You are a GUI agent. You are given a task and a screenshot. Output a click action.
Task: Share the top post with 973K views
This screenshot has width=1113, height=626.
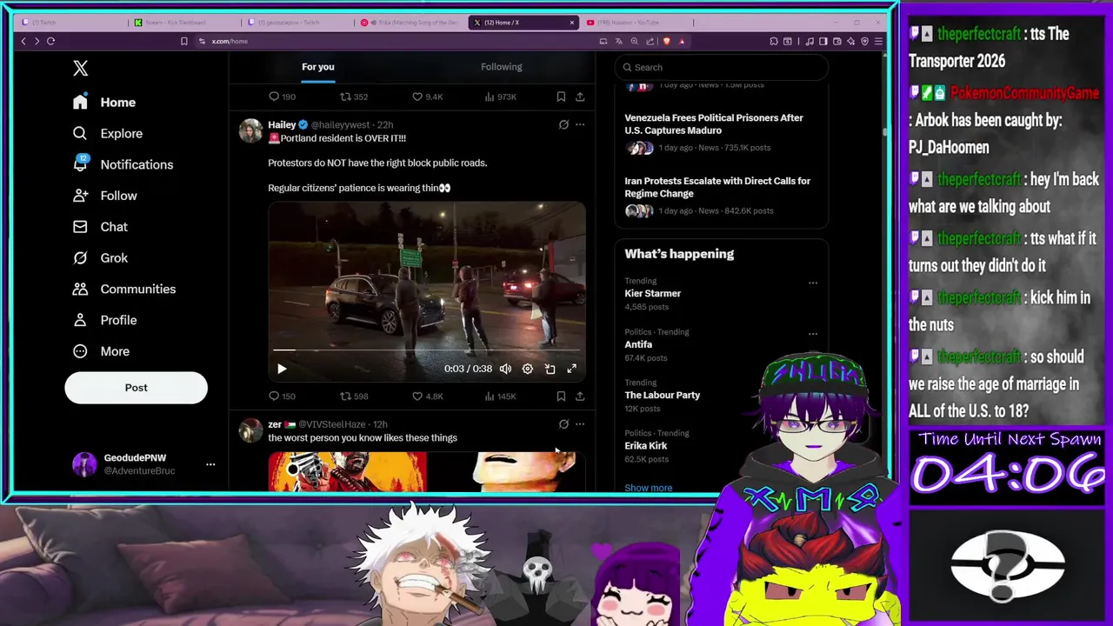coord(580,97)
